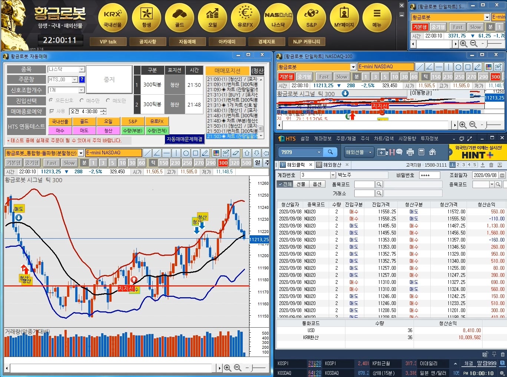Click the HTS search magnifier button
Image resolution: width=507 pixels, height=377 pixels.
(x=330, y=152)
